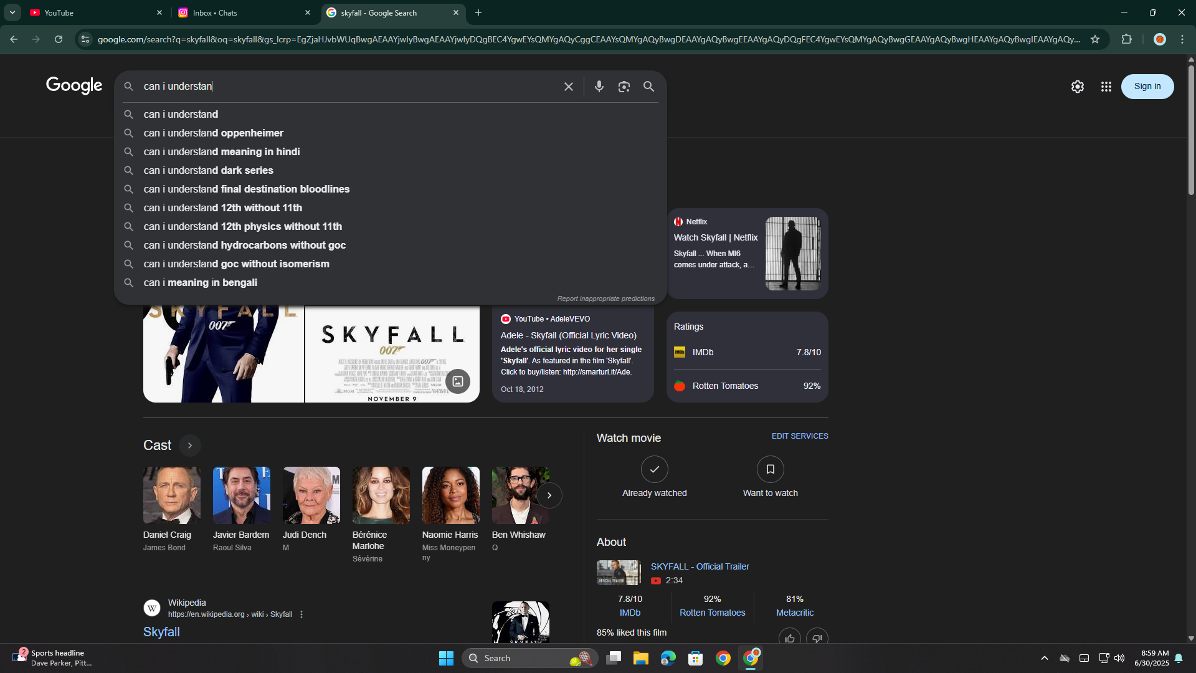Open Task View on the taskbar
Image resolution: width=1196 pixels, height=673 pixels.
614,658
